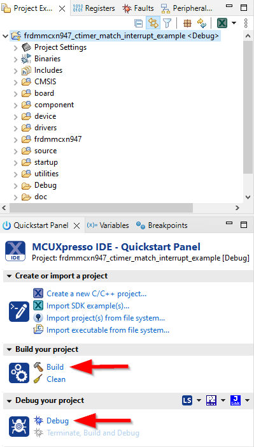Collapse the Build your project section
Screen dimensions: 254x447
pos(10,349)
